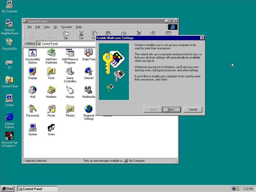256x192 pixels.
Task: Click inside the Address bar field
Action: pos(66,44)
